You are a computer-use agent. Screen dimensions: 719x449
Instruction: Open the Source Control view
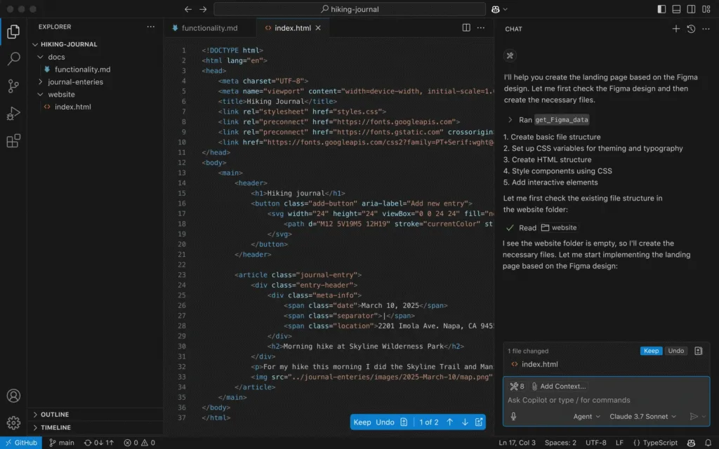point(13,86)
